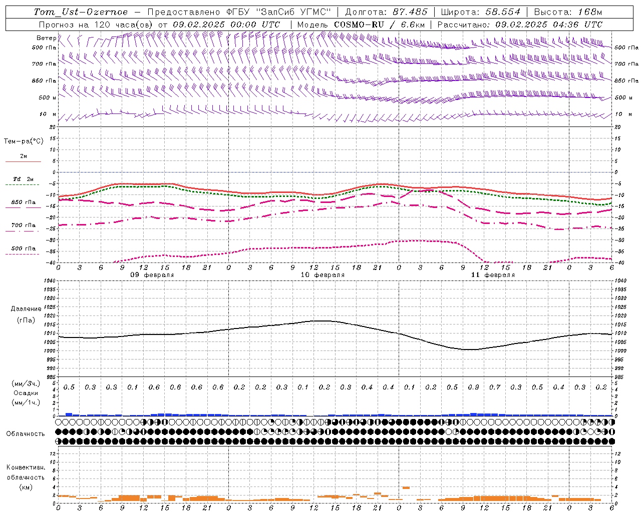
Task: Click the date label '09 февраля'
Action: [152, 275]
